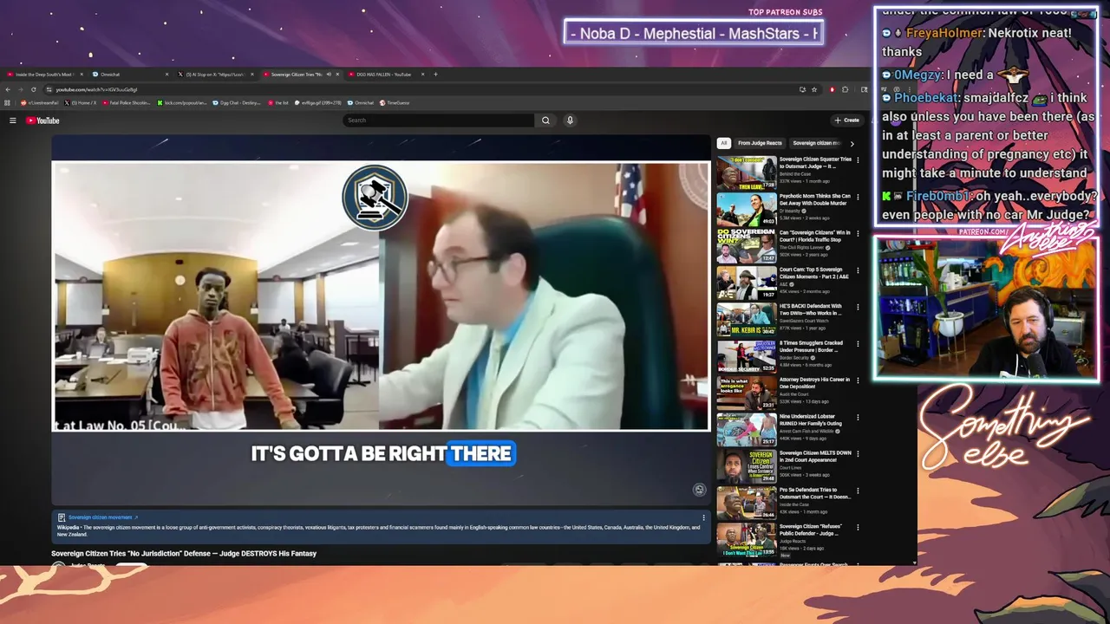Open the kick.com/popout bookmark

tap(182, 103)
